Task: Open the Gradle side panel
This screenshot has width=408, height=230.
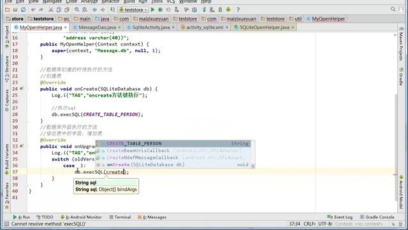Action: [401, 77]
